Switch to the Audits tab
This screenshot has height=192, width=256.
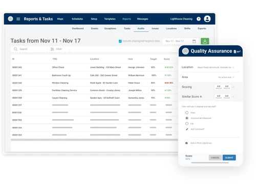(141, 29)
